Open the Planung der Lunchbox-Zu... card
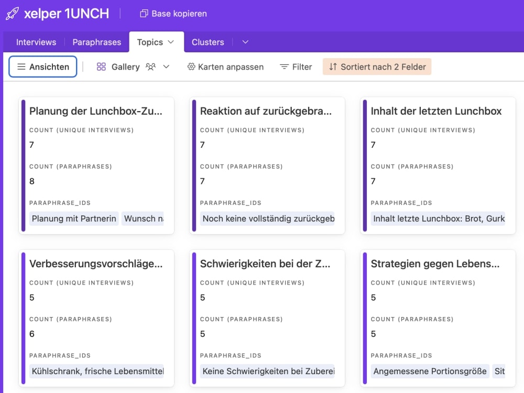This screenshot has height=393, width=524. coord(96,166)
